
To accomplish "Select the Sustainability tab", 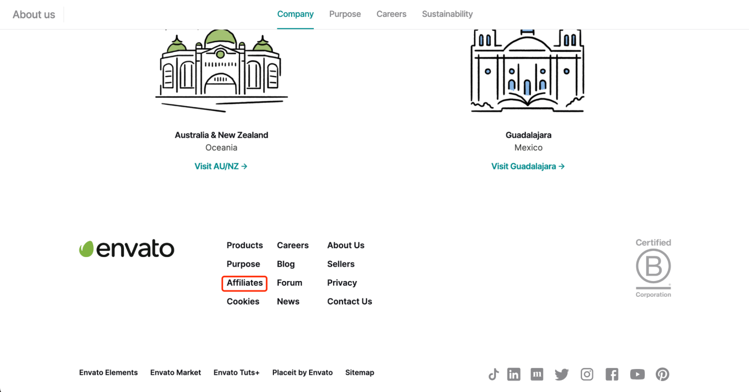I will 447,14.
